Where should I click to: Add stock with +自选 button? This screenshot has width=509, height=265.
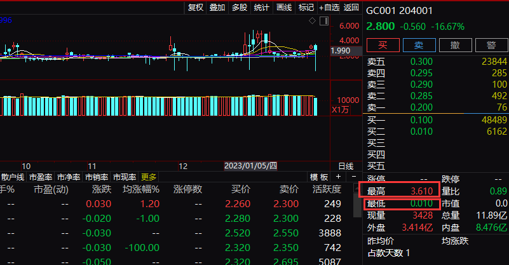coord(329,8)
